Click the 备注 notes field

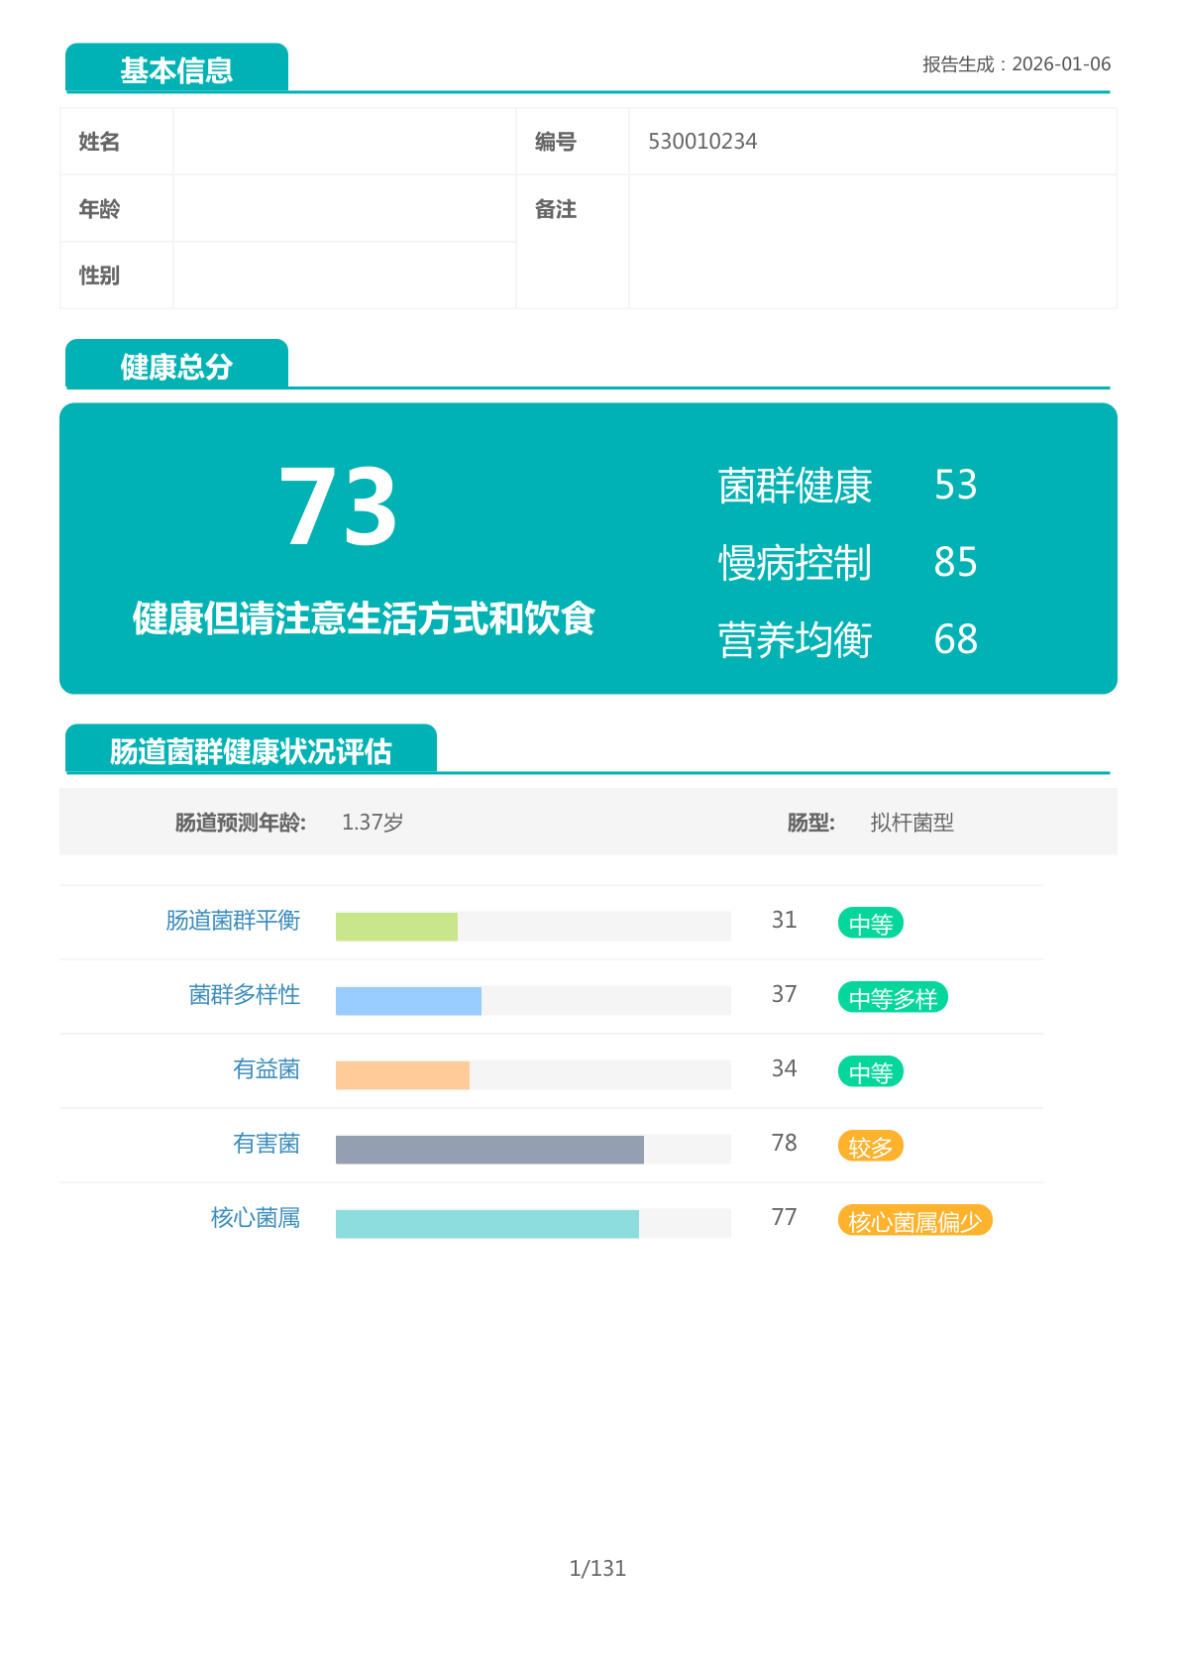[873, 242]
